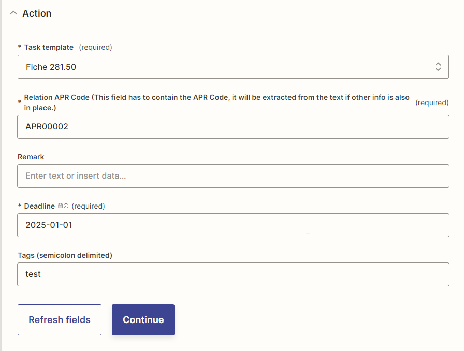Click the Deadline label text

point(39,206)
